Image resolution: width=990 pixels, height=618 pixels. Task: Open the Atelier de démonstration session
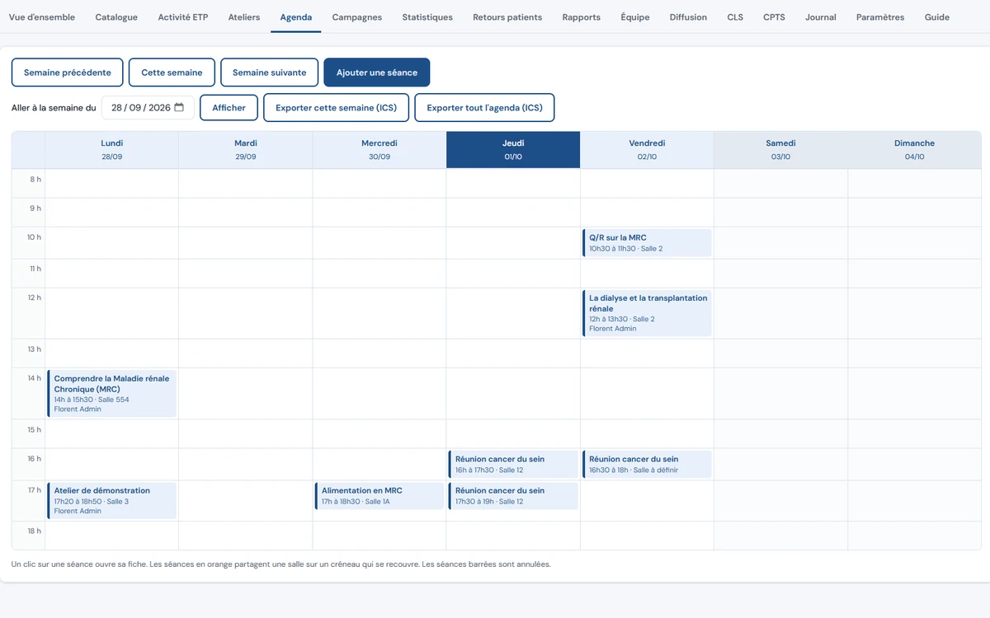[x=111, y=501]
